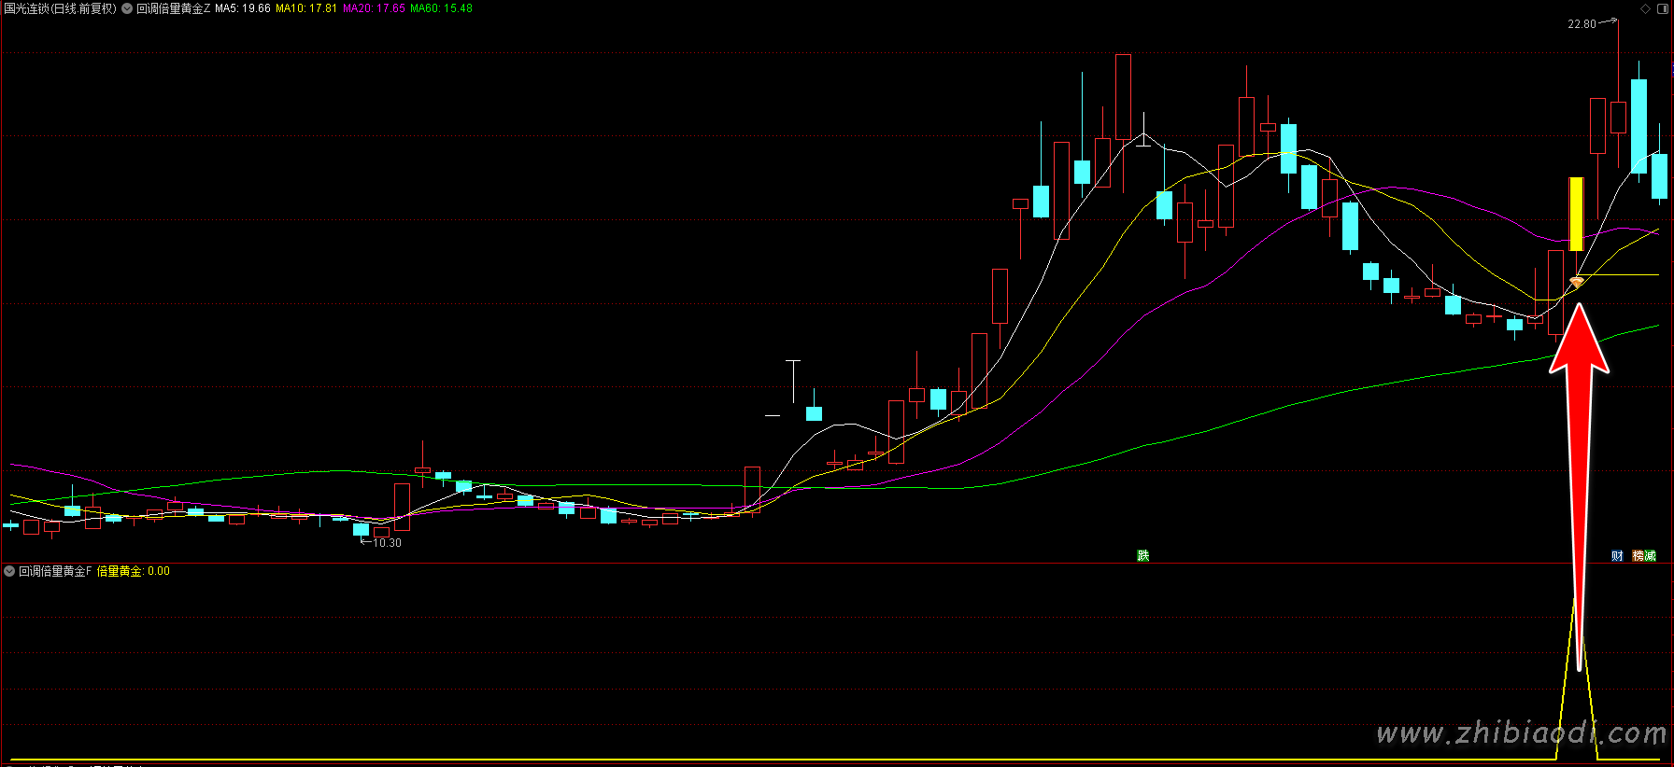Open main chart indicator dropdown arrow
The image size is (1674, 767).
[x=127, y=8]
